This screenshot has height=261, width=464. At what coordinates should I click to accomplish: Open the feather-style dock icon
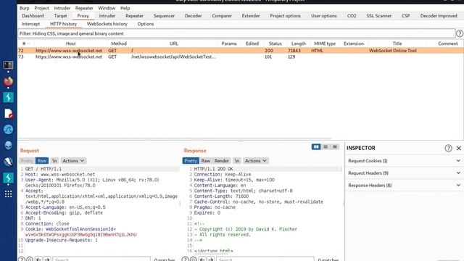point(8,162)
